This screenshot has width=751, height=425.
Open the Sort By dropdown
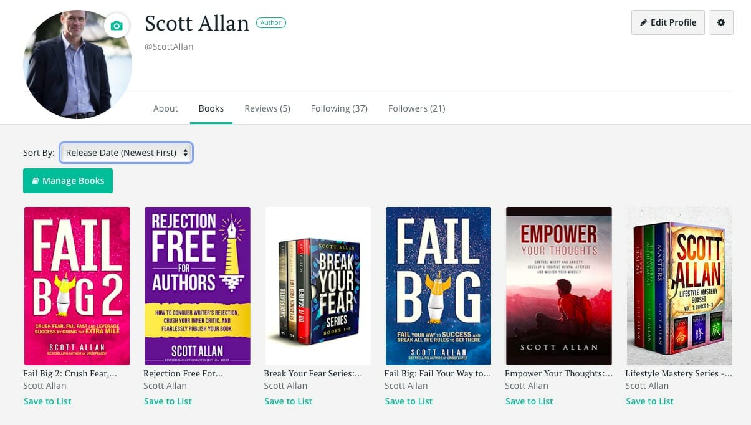coord(126,152)
